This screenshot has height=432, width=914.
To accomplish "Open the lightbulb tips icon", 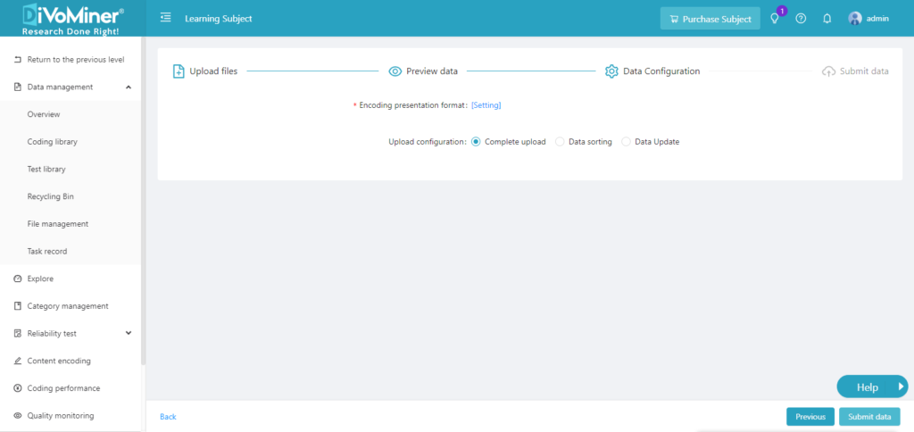I will (x=775, y=19).
